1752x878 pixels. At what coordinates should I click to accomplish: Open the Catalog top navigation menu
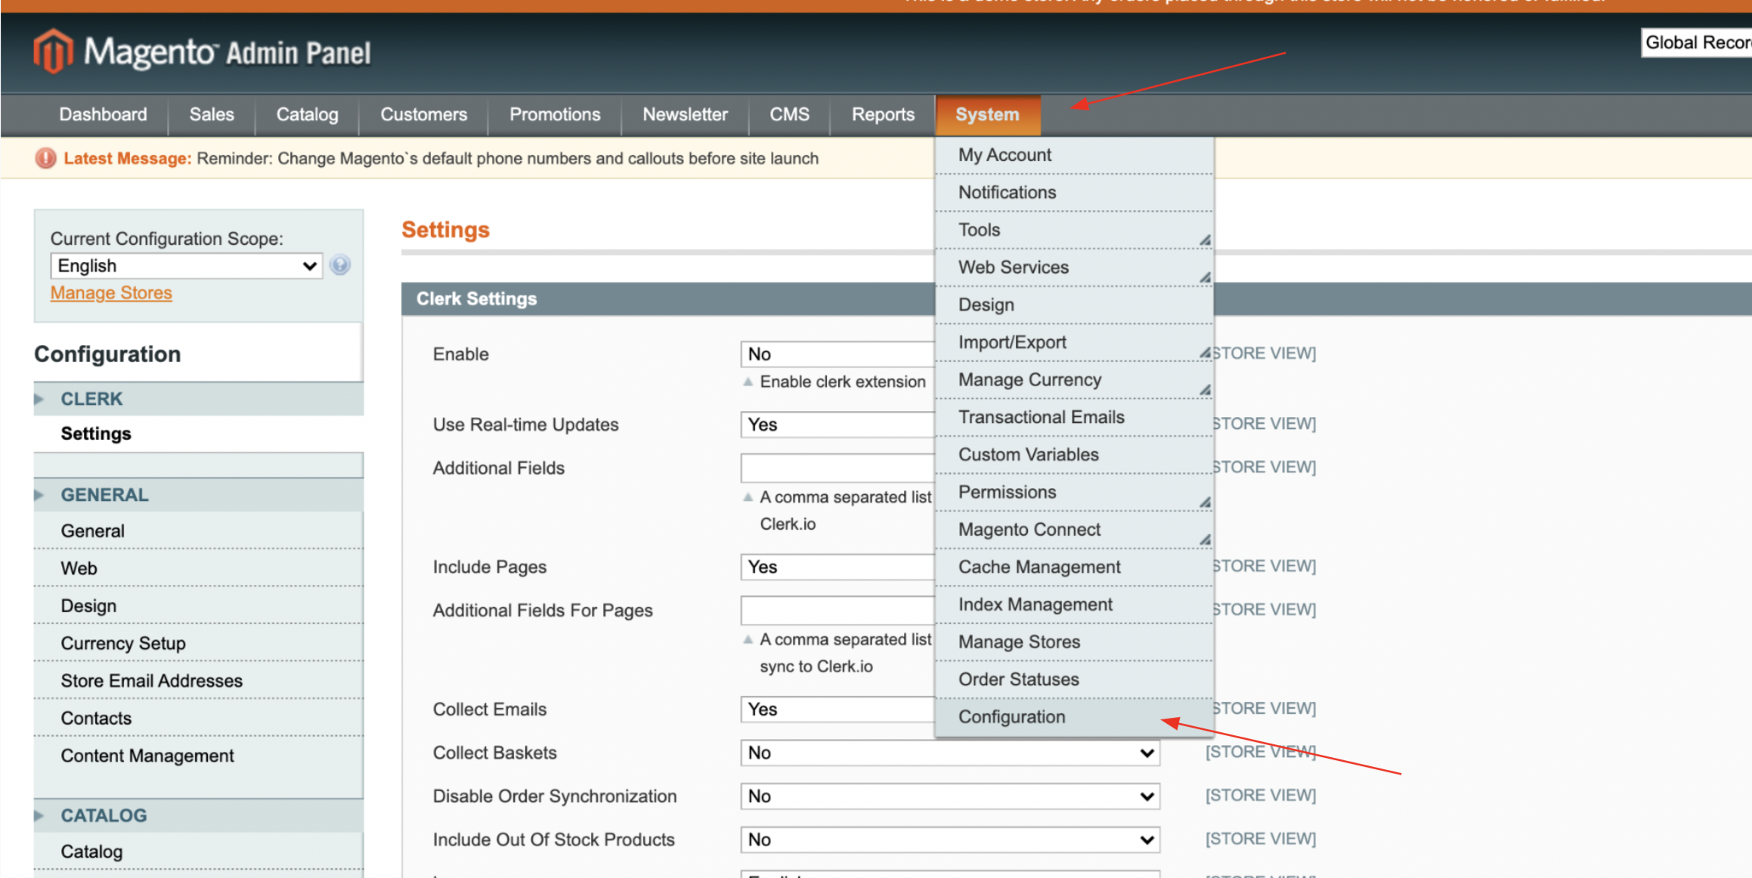[x=307, y=115]
